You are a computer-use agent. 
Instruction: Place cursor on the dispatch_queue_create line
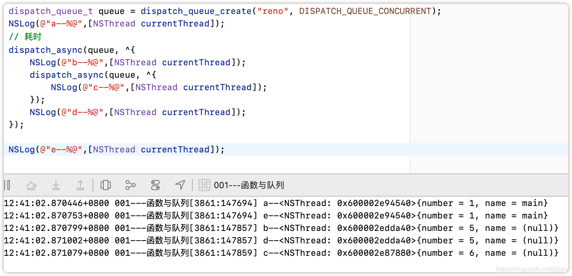pos(194,11)
